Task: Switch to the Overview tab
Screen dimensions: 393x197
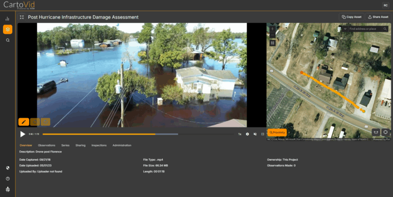Action: coord(26,145)
